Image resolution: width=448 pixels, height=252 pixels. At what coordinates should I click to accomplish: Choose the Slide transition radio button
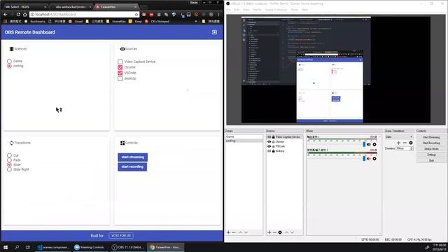pyautogui.click(x=9, y=165)
